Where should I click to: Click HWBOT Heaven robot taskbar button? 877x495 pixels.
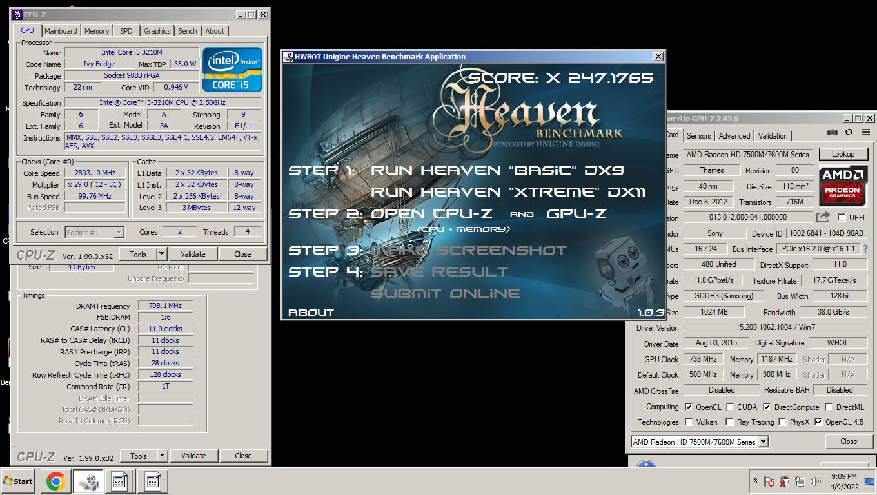pos(88,481)
